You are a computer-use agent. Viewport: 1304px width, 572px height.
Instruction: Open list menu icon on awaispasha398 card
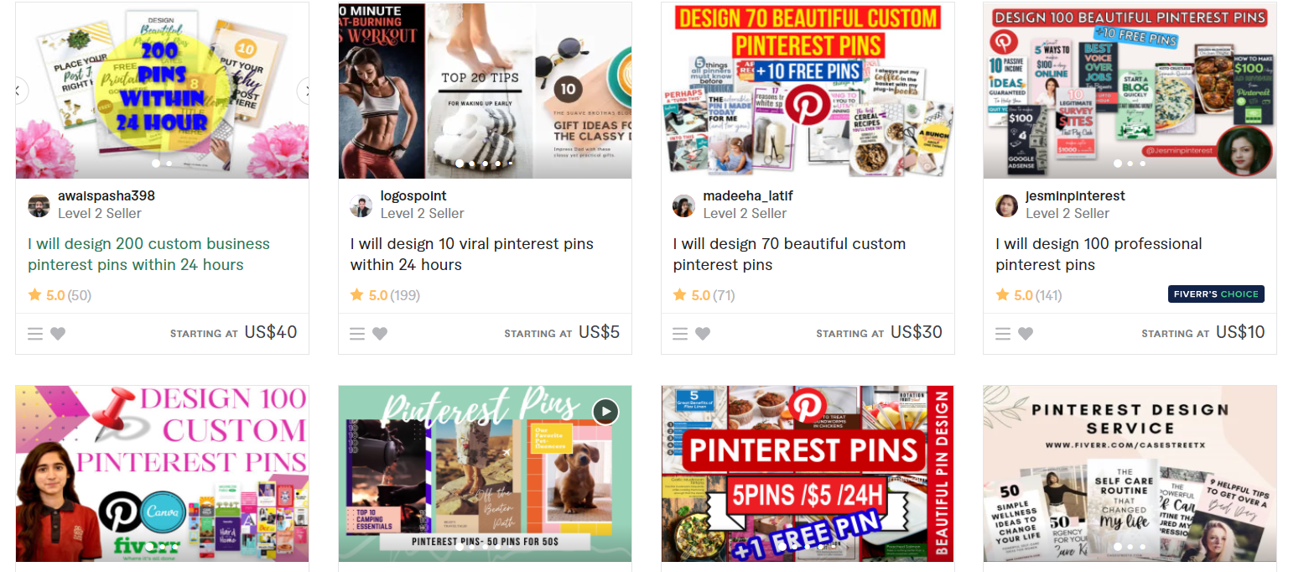(35, 334)
